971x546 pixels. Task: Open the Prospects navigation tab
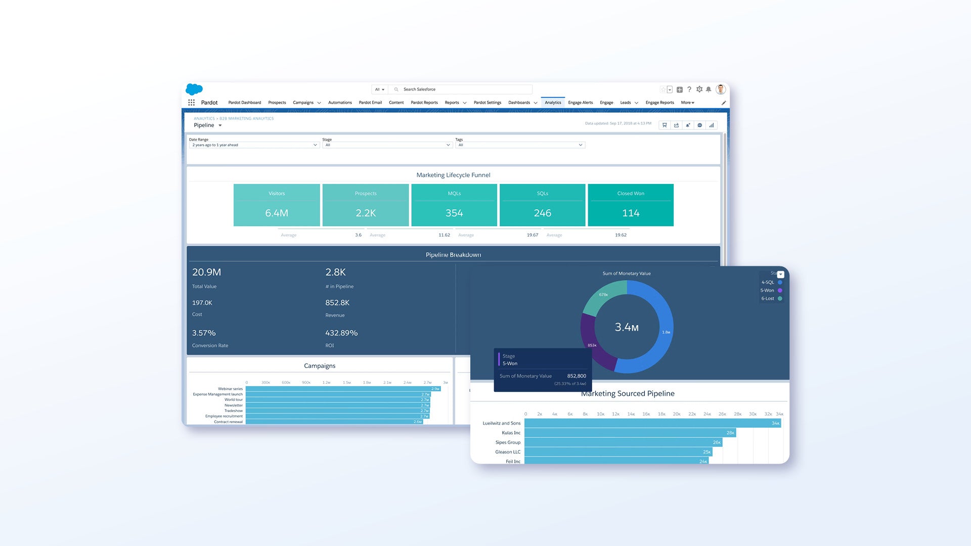[277, 103]
